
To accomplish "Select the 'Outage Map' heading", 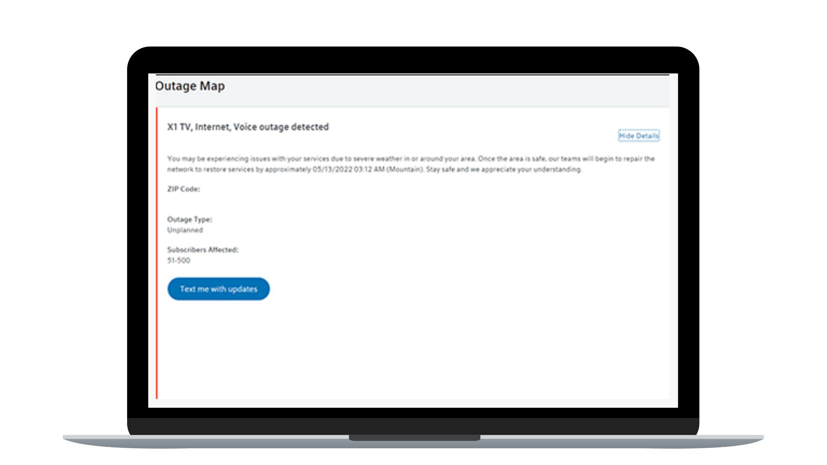I will click(190, 86).
